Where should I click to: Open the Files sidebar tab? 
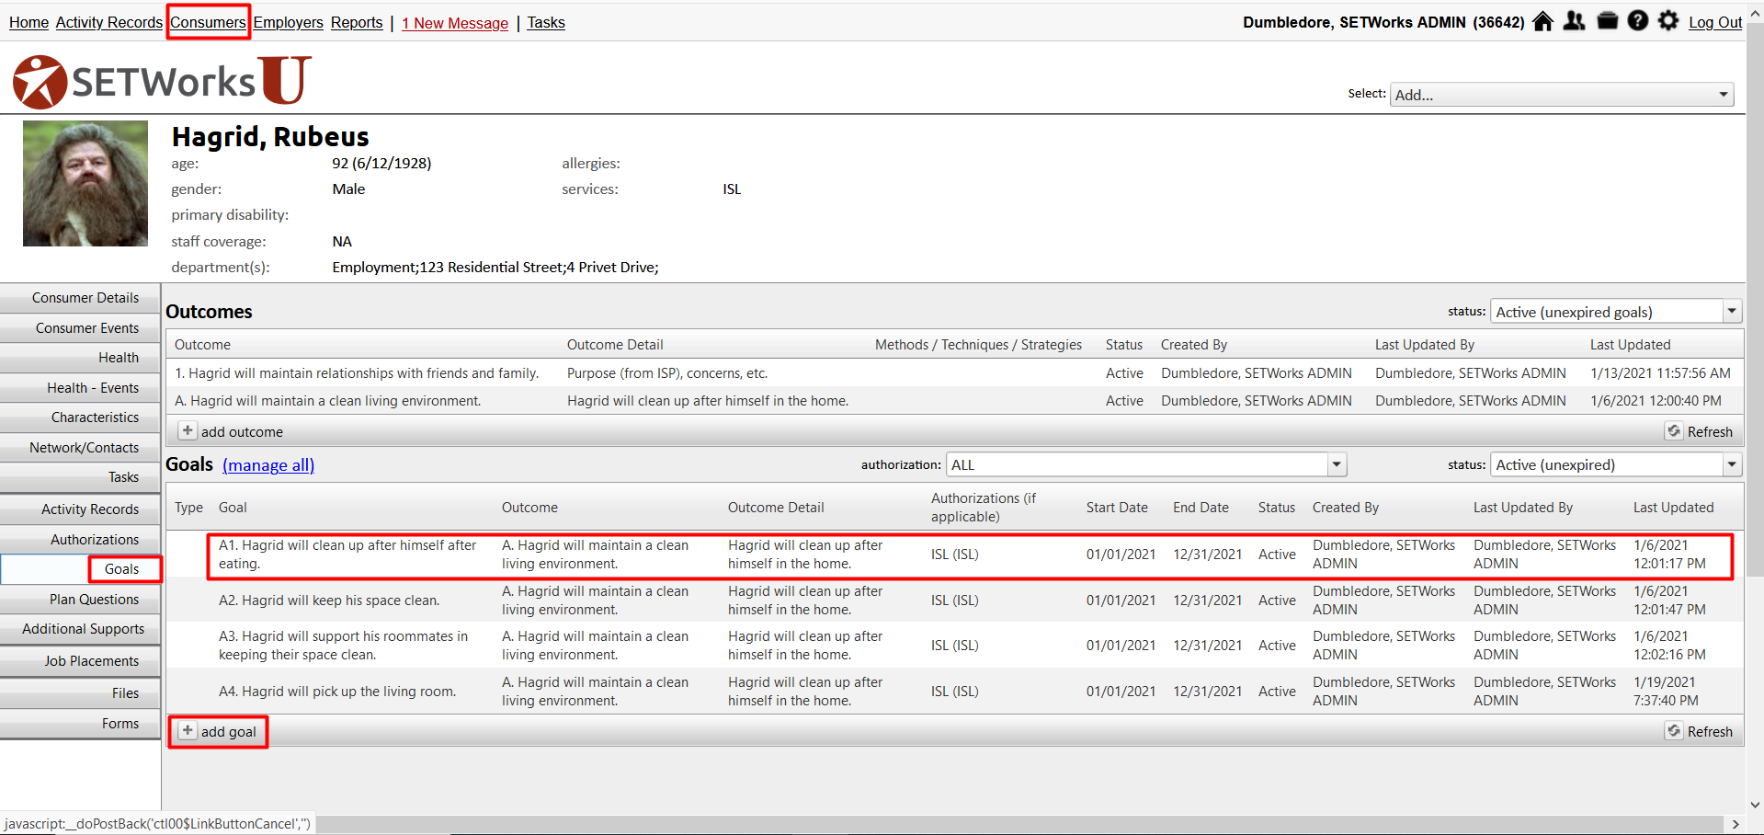coord(80,693)
